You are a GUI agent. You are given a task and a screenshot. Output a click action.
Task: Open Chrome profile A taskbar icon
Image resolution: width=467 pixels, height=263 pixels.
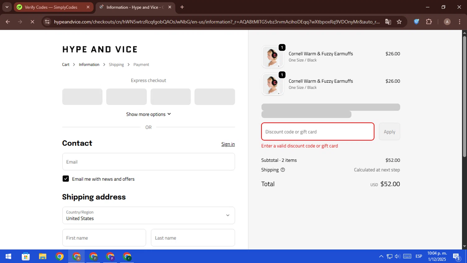coord(76,256)
